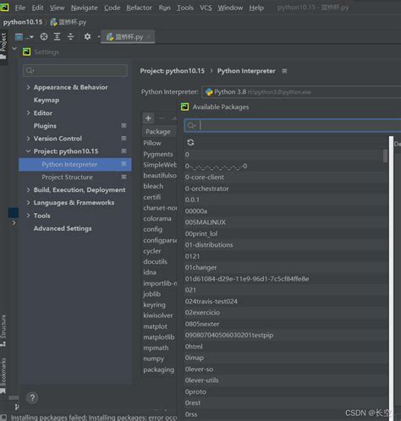Select Project Structure in settings tree
Viewport: 401px width, 421px height.
(x=67, y=178)
